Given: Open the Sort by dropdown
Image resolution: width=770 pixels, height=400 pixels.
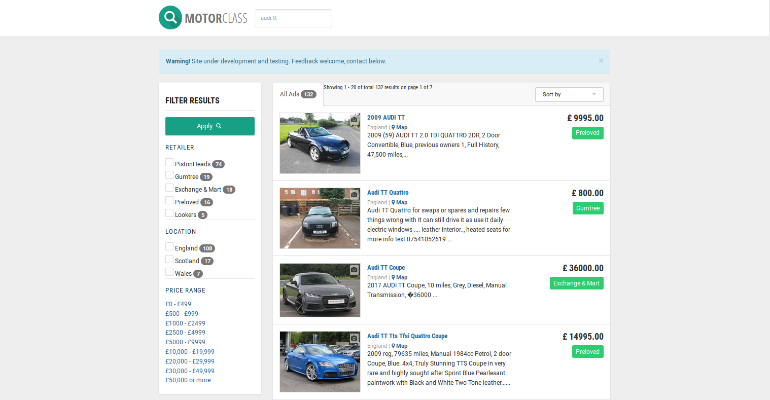Looking at the screenshot, I should tap(569, 94).
